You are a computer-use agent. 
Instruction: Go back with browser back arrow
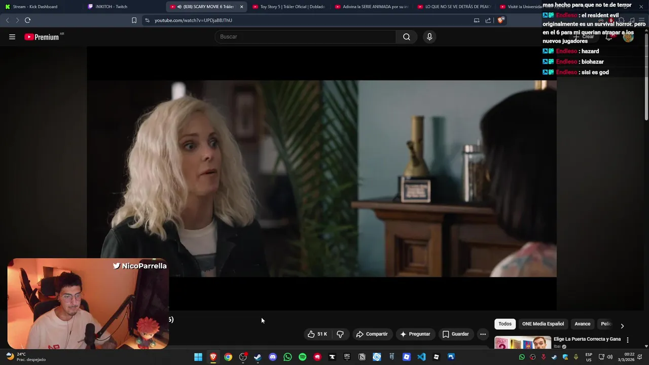tap(7, 20)
